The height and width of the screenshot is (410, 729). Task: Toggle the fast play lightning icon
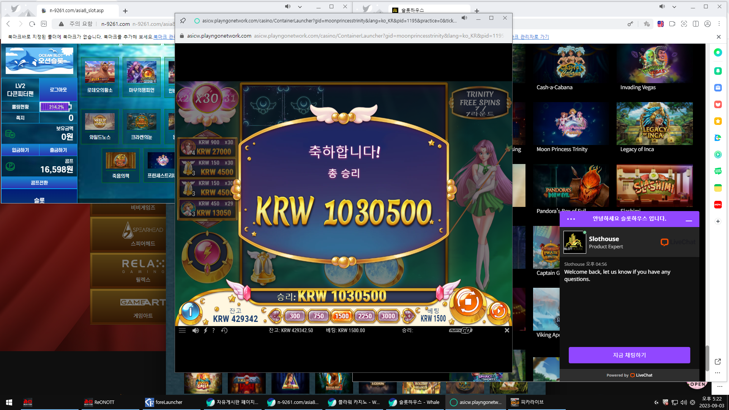tap(205, 331)
